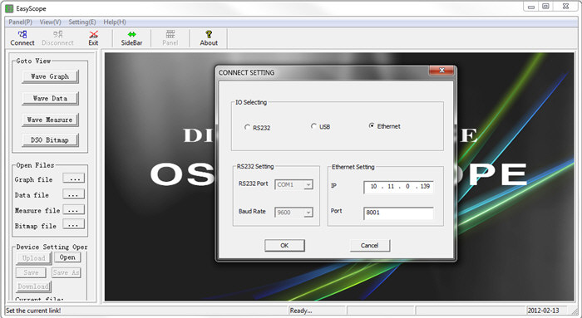Click the 2012-02-13 date in status bar
The width and height of the screenshot is (582, 318).
pos(544,311)
